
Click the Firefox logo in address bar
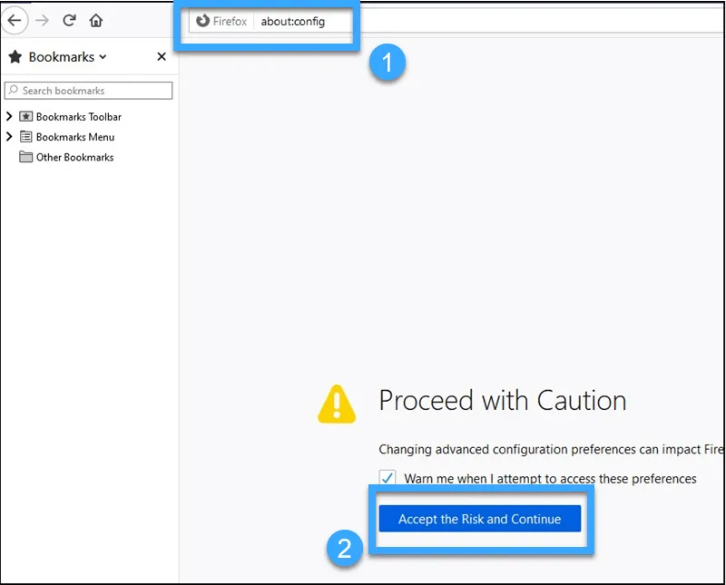pos(202,21)
